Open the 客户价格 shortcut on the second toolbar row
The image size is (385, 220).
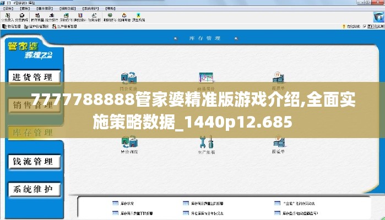(x=36, y=26)
